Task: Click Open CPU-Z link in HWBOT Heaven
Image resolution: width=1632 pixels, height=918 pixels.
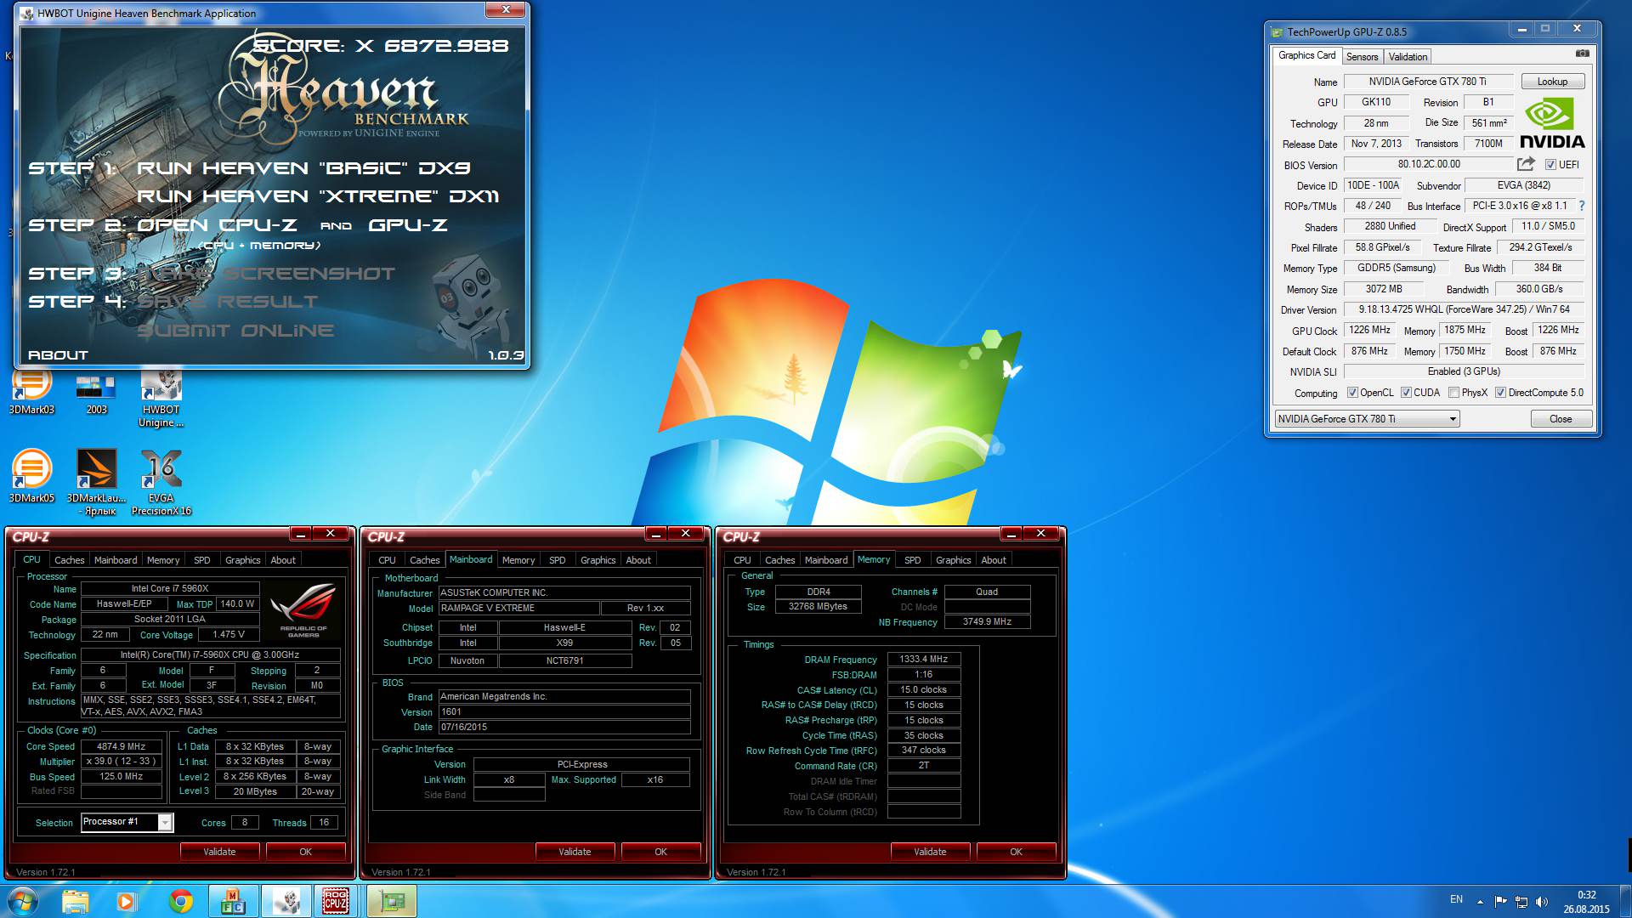Action: point(217,225)
